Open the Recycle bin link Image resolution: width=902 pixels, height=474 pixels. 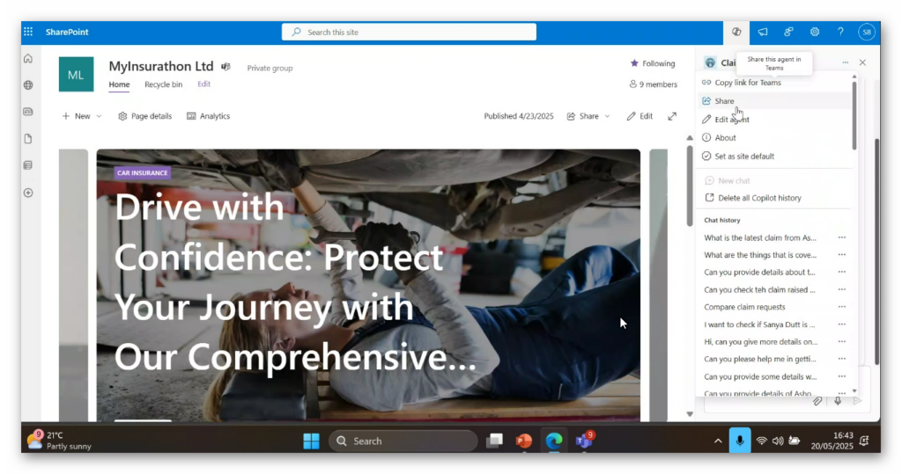[163, 84]
